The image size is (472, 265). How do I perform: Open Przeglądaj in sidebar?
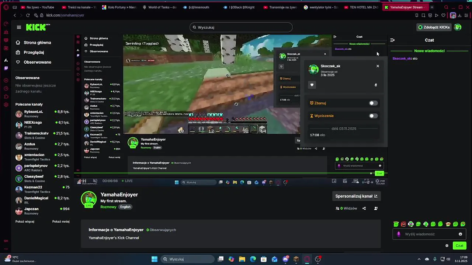(x=29, y=52)
